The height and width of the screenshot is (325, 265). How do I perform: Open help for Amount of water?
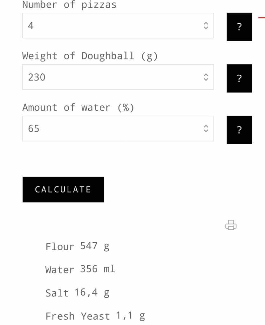tap(239, 130)
